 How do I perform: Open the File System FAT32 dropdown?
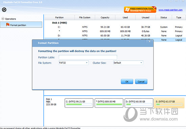point(74,63)
